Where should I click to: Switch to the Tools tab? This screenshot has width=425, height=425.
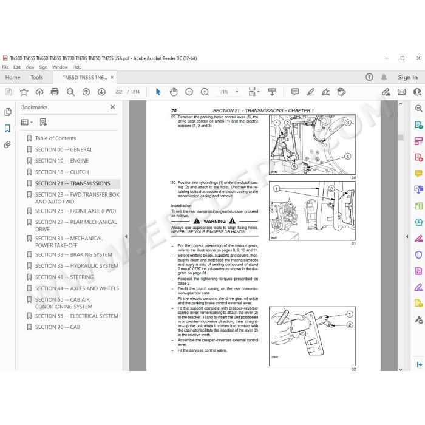tap(37, 77)
